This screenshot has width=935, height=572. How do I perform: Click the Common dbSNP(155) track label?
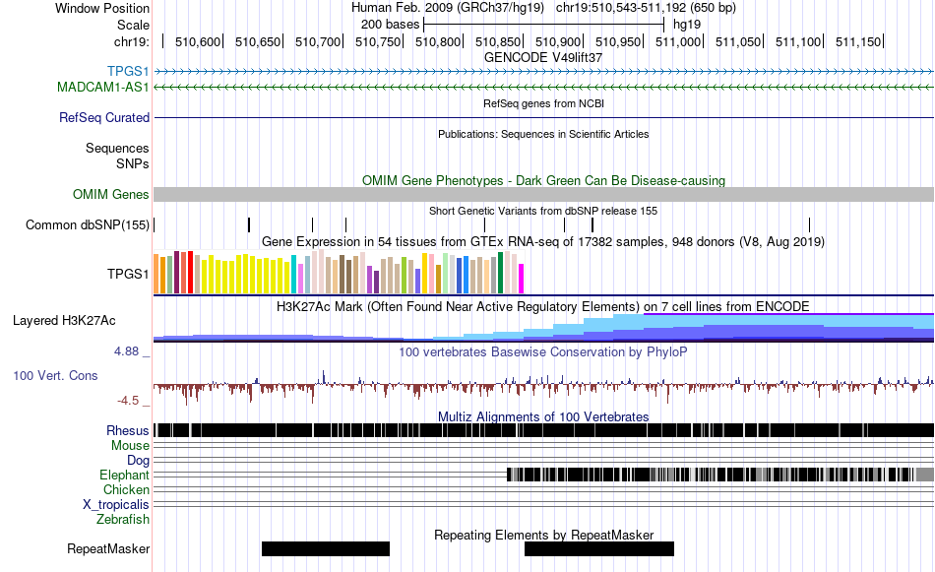[87, 224]
